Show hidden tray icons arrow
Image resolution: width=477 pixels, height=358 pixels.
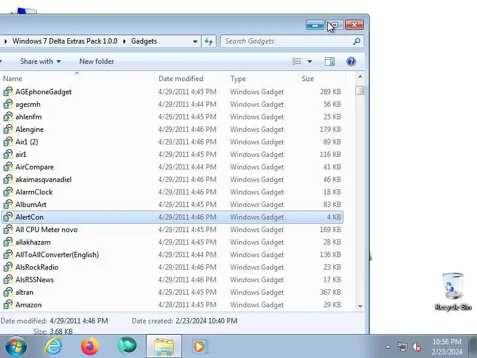(x=388, y=347)
